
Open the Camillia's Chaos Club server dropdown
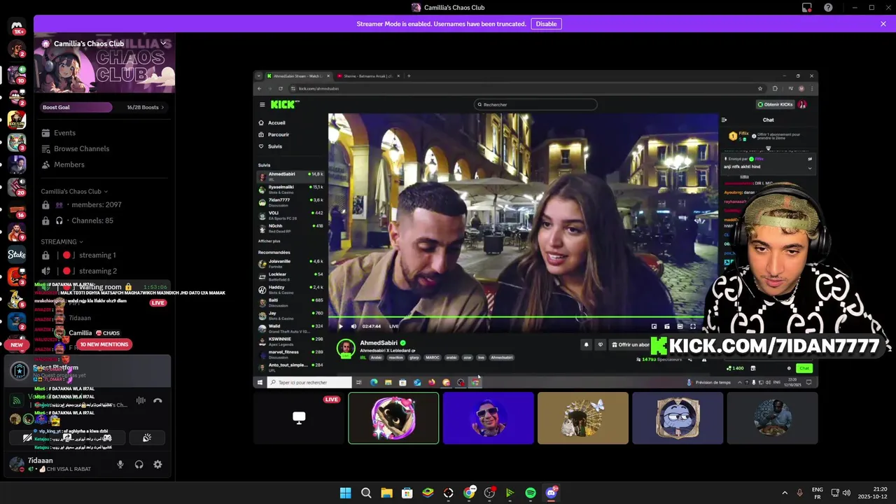tap(163, 43)
